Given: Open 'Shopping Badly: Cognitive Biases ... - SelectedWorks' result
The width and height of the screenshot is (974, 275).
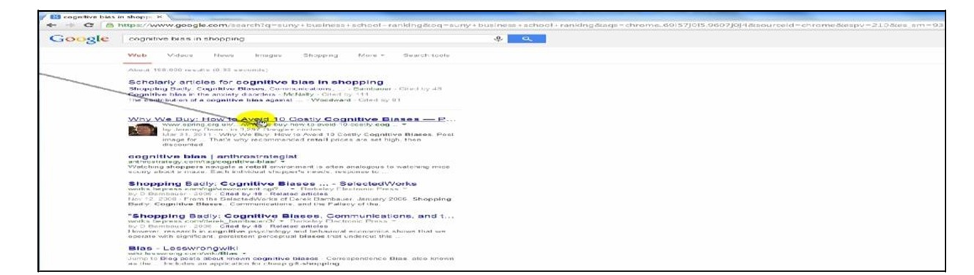Looking at the screenshot, I should pyautogui.click(x=273, y=184).
